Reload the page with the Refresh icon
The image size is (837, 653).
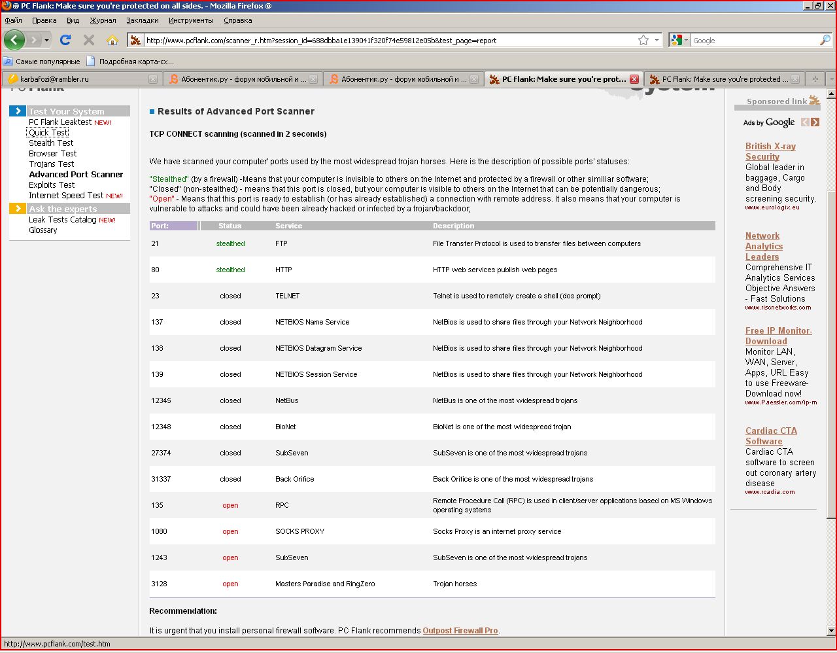(65, 40)
